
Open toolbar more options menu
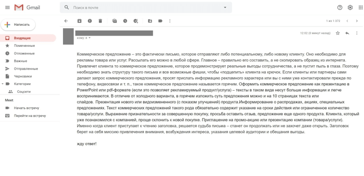(170, 21)
